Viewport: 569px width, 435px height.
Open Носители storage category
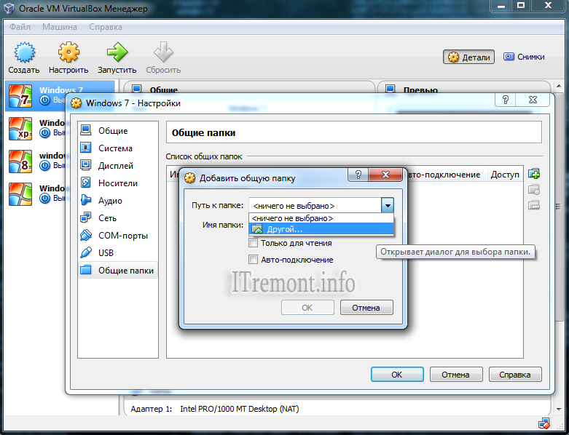118,183
